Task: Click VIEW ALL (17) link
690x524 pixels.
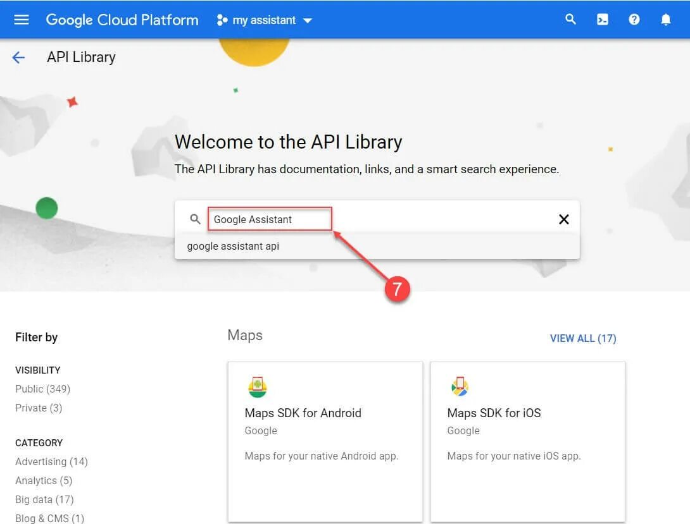Action: [582, 338]
